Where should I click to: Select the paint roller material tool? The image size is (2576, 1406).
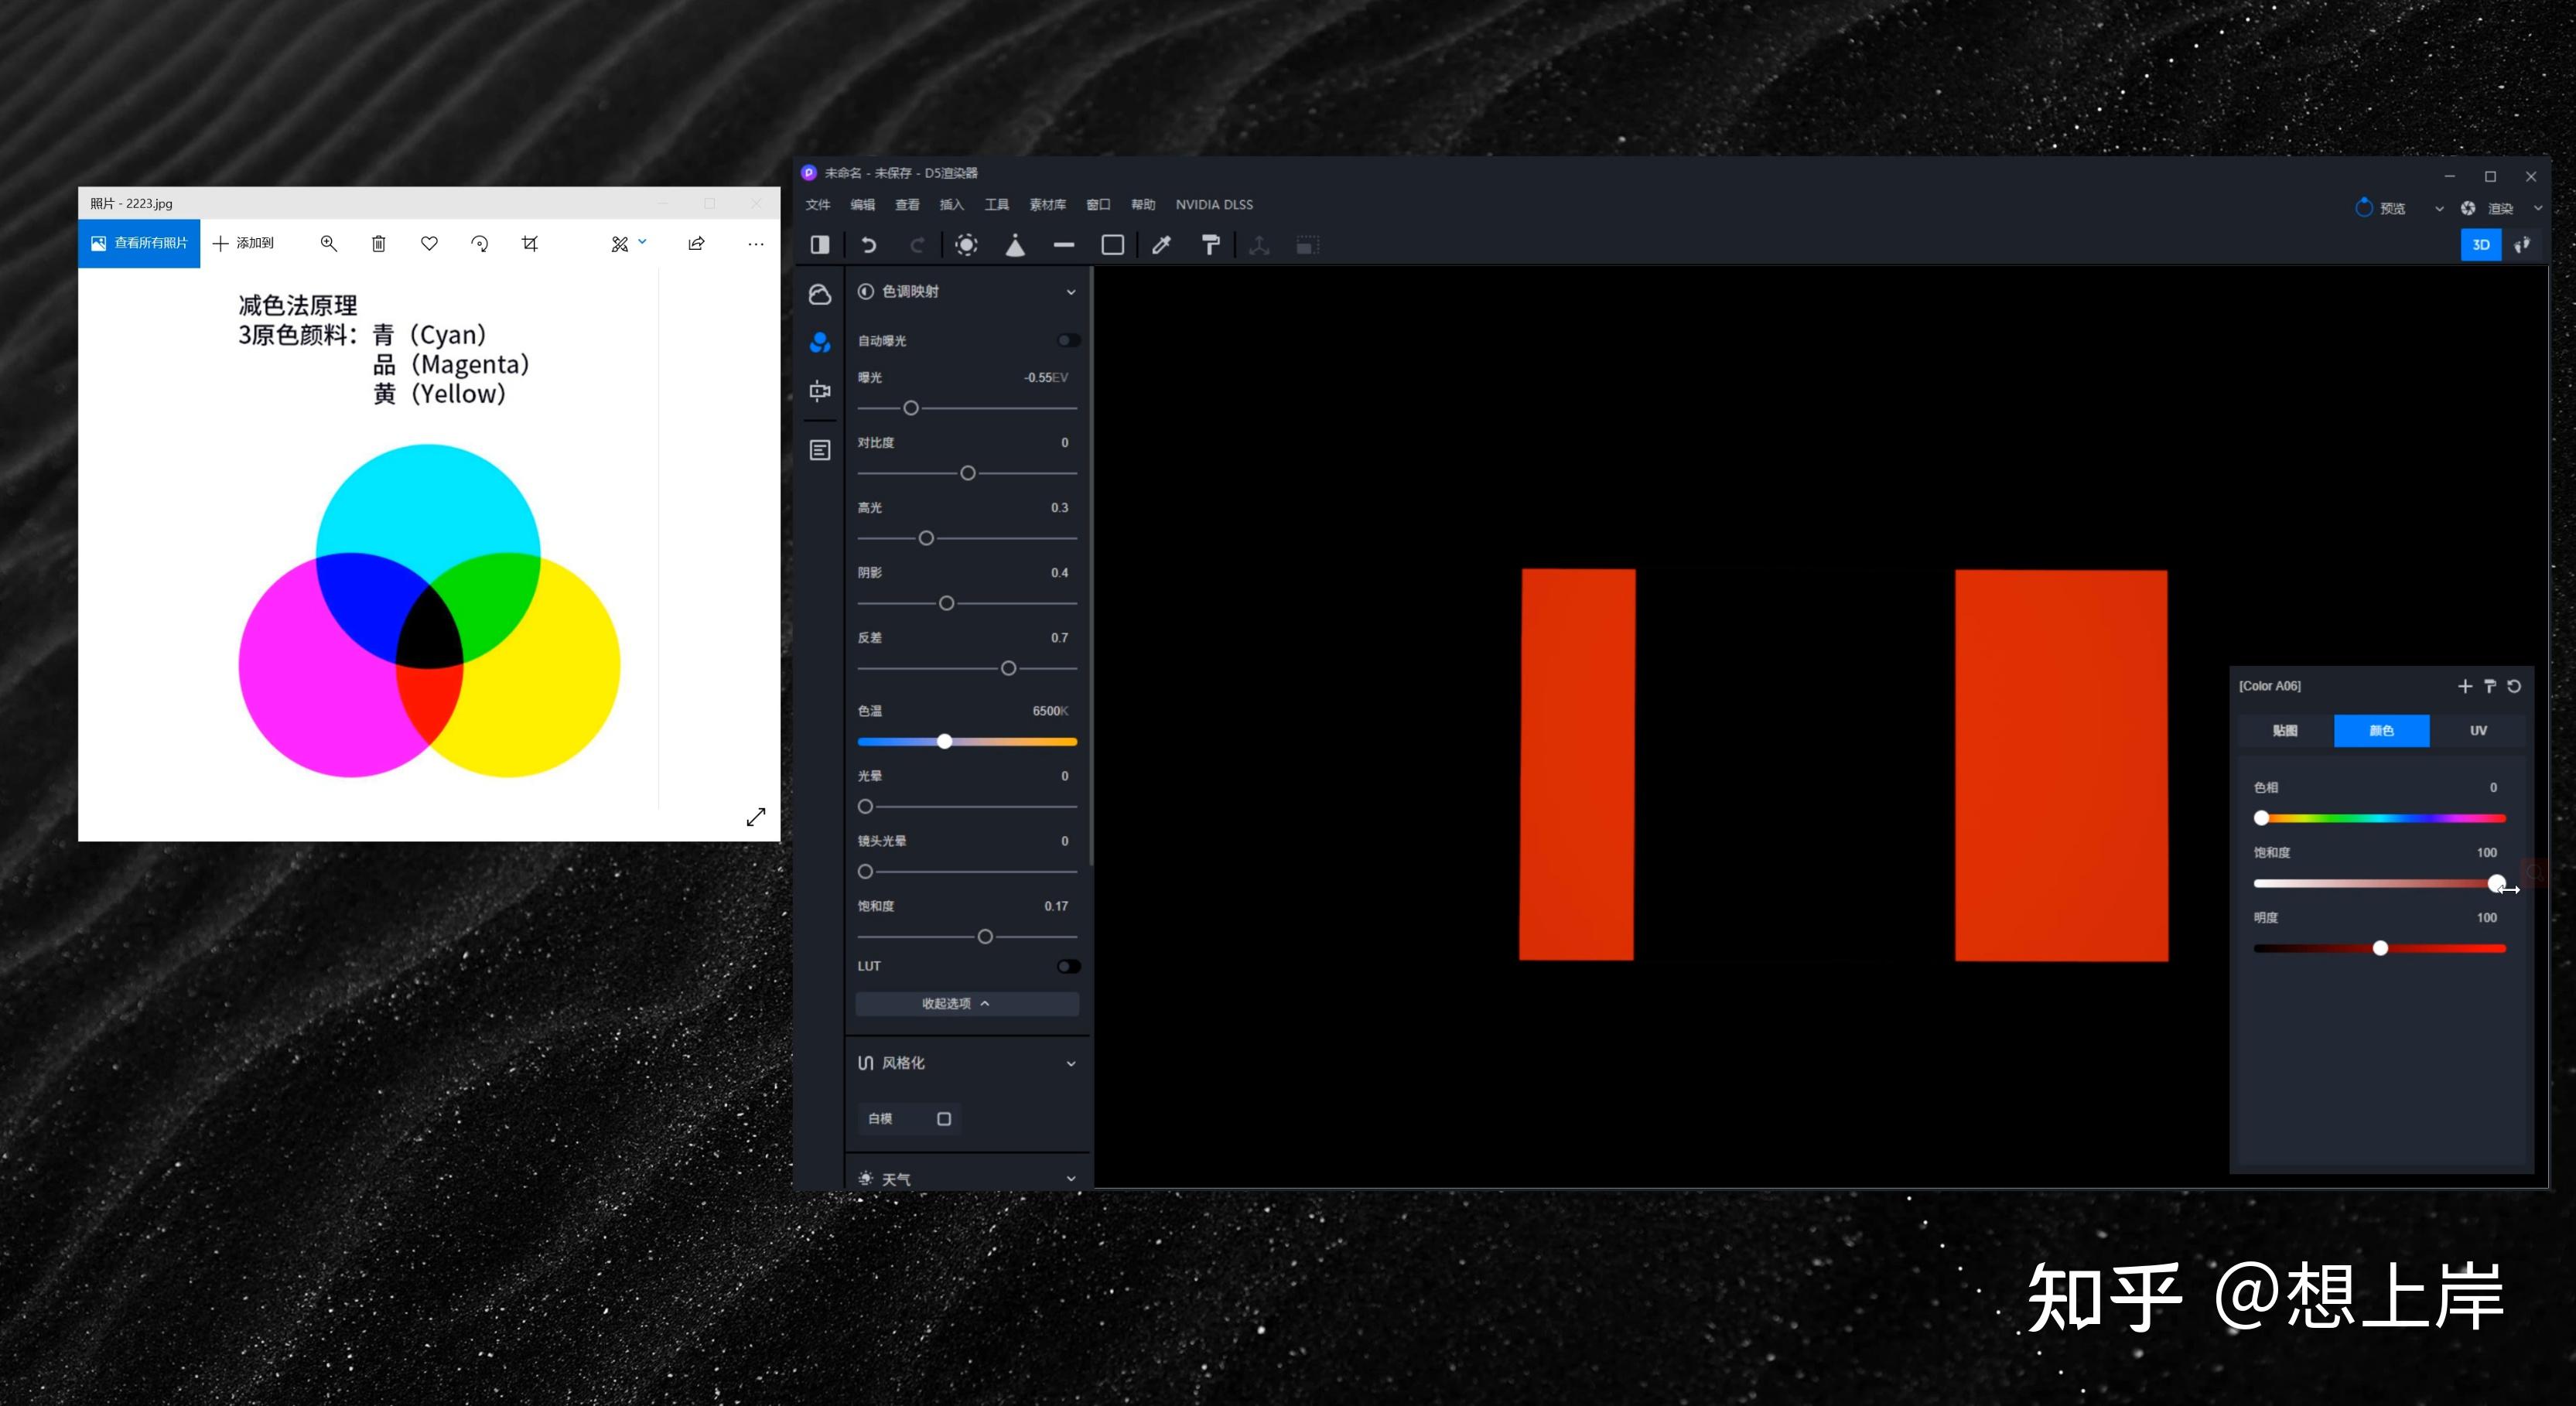click(1210, 245)
